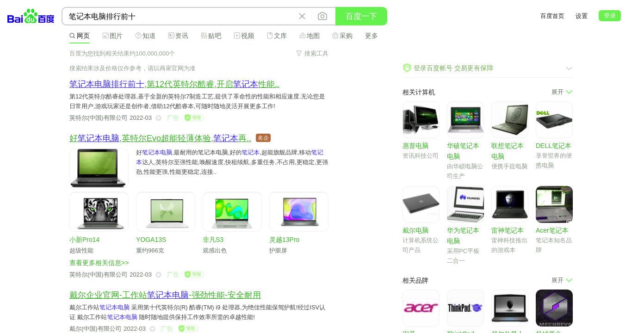The image size is (632, 333).
Task: Switch to the 文库 tab
Action: (277, 36)
